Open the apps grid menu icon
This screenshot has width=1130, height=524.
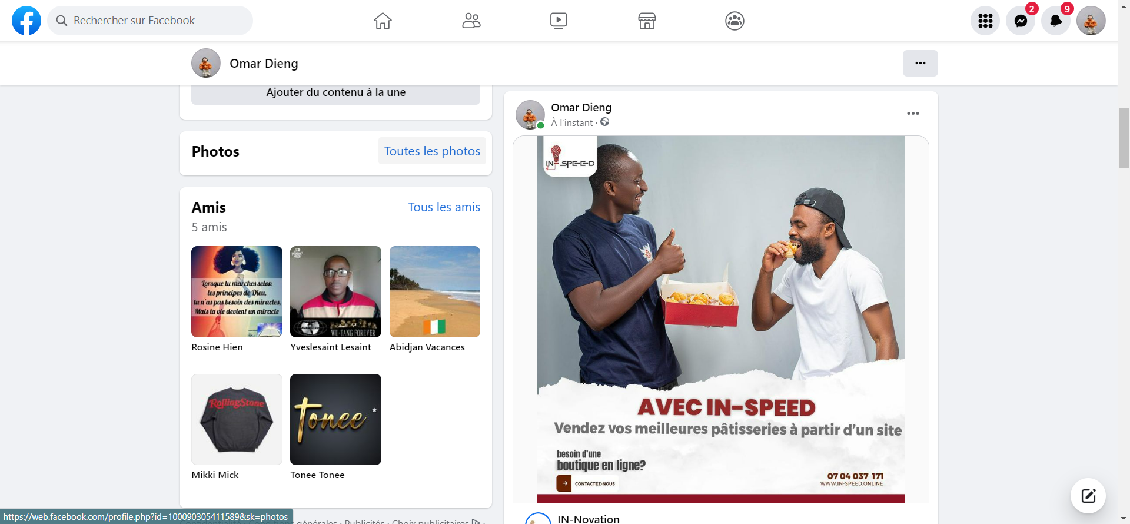[985, 21]
